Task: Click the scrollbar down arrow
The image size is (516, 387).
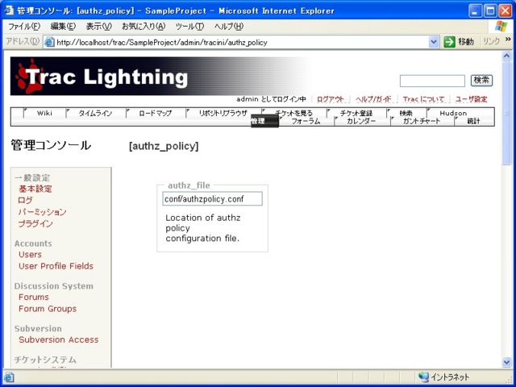Action: tap(506, 362)
